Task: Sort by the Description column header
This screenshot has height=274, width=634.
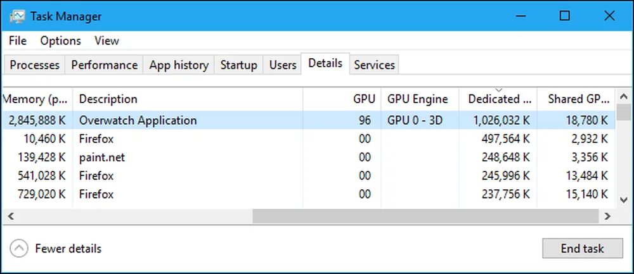Action: (x=108, y=99)
